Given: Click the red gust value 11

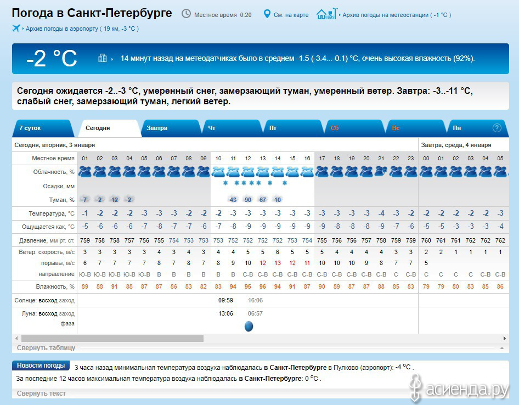Looking at the screenshot, I should click(x=307, y=263).
